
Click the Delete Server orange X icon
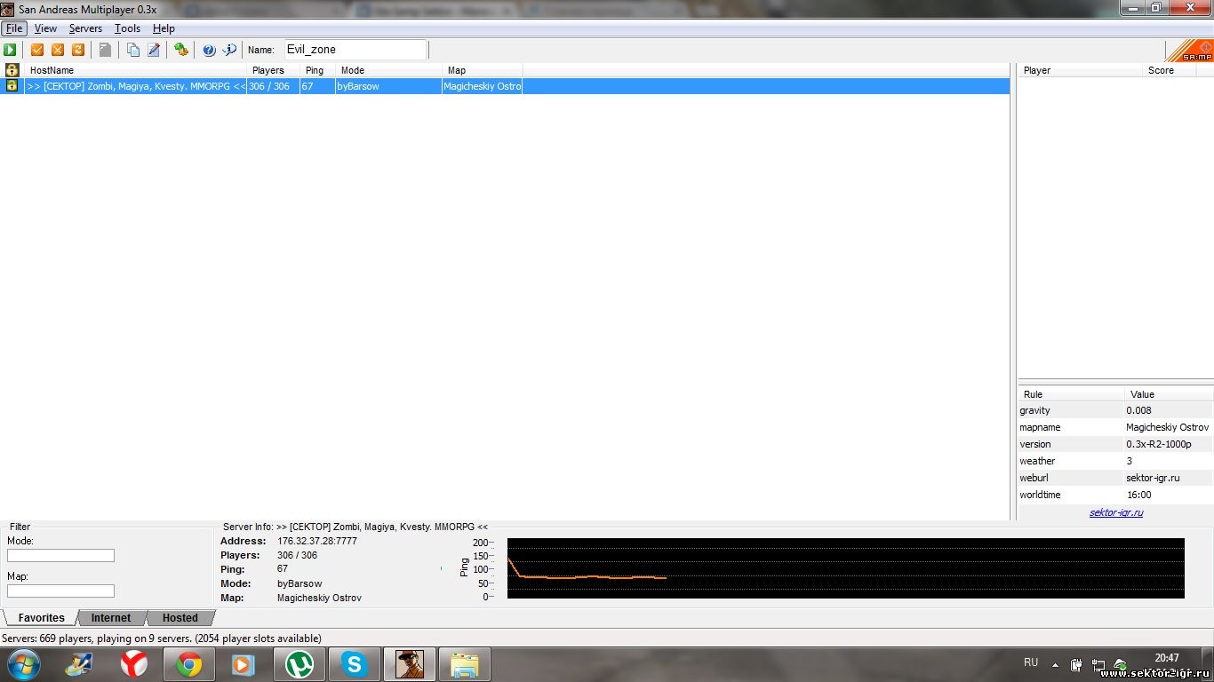[58, 50]
